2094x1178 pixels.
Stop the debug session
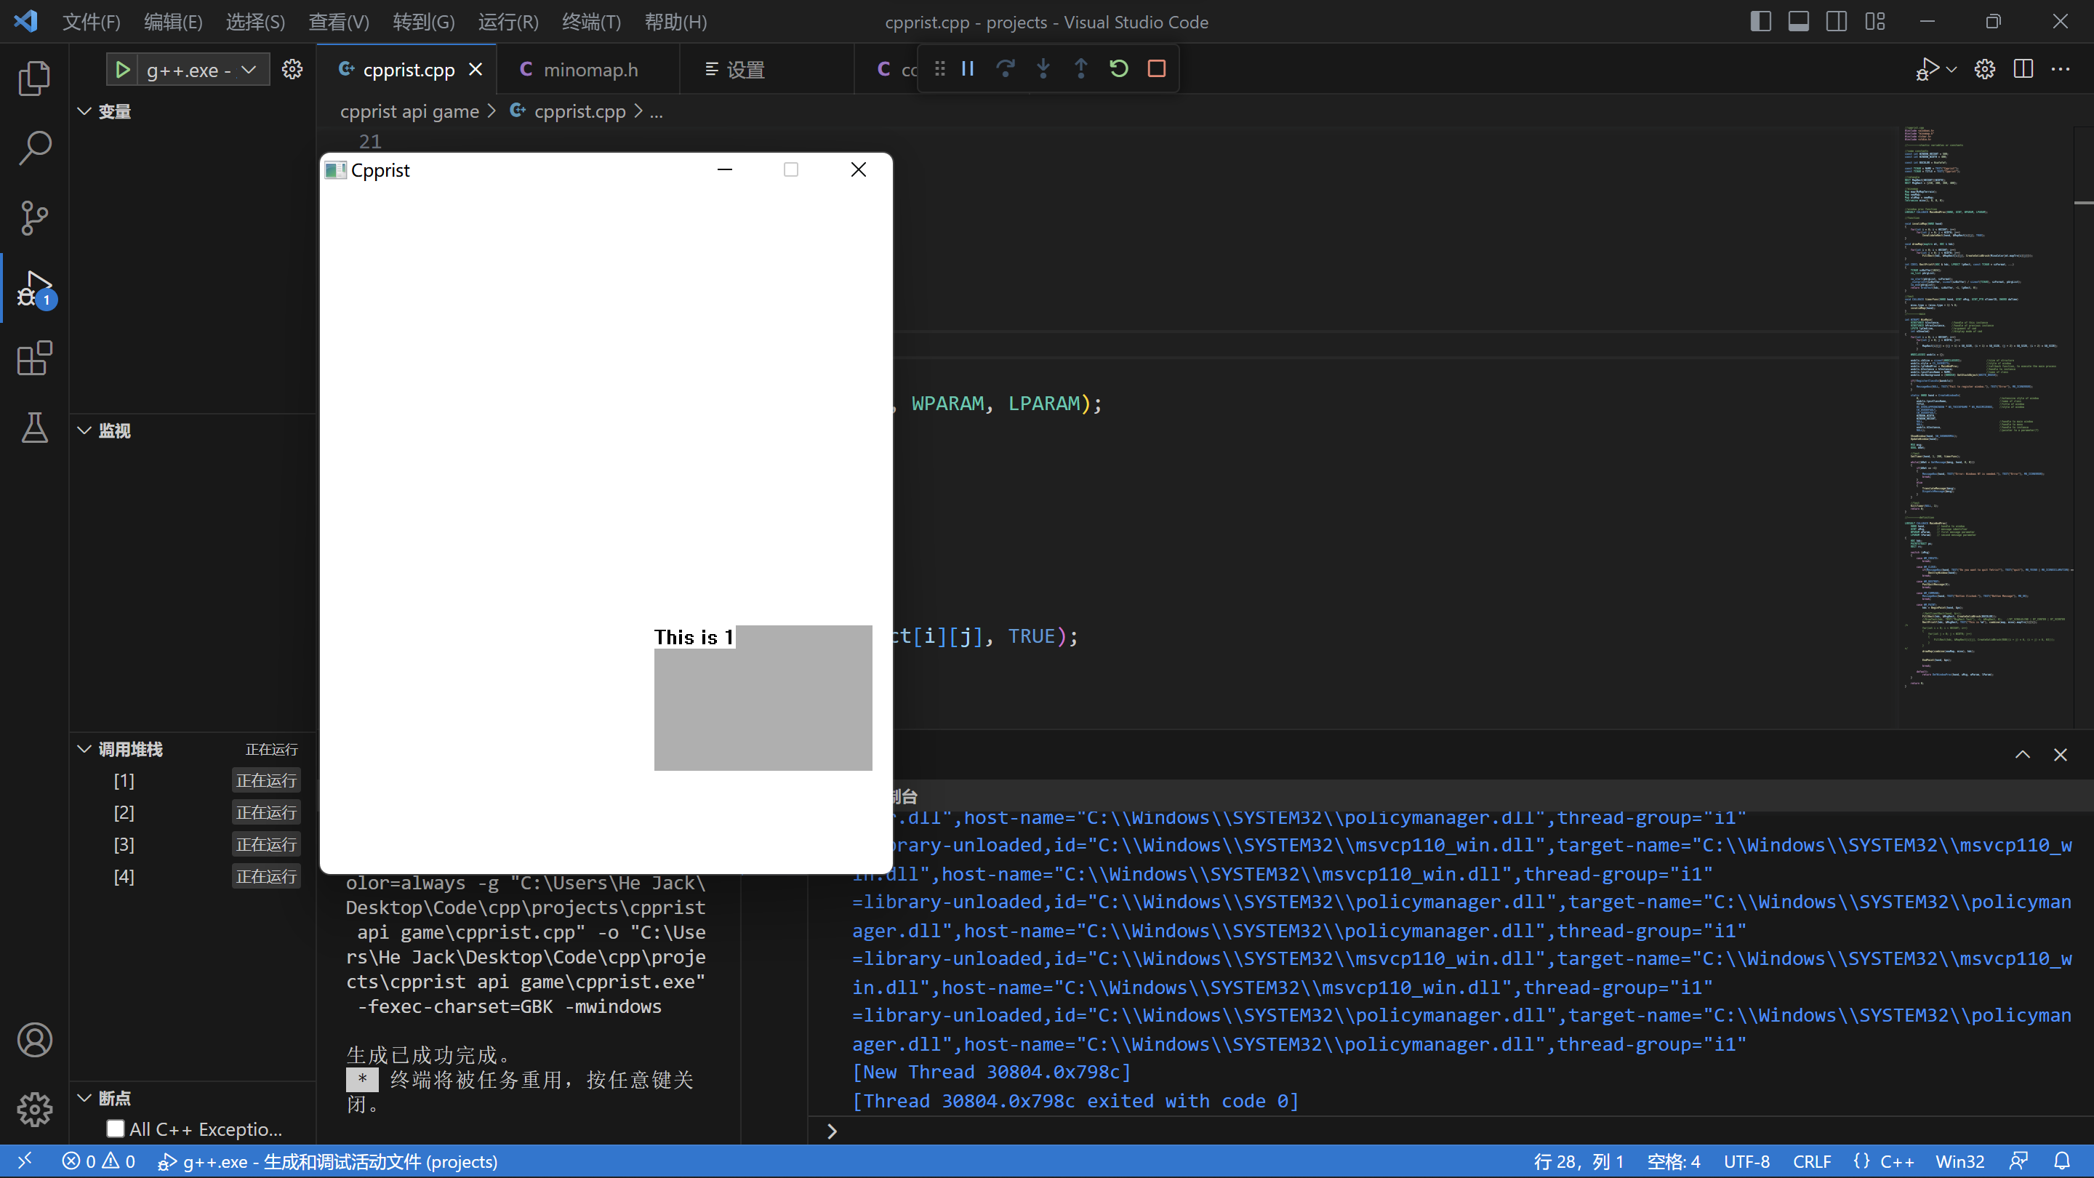pos(1157,68)
